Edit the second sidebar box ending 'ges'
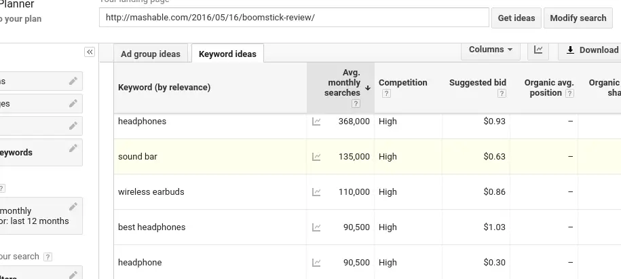Screen dimensions: 621x279 [x=73, y=103]
